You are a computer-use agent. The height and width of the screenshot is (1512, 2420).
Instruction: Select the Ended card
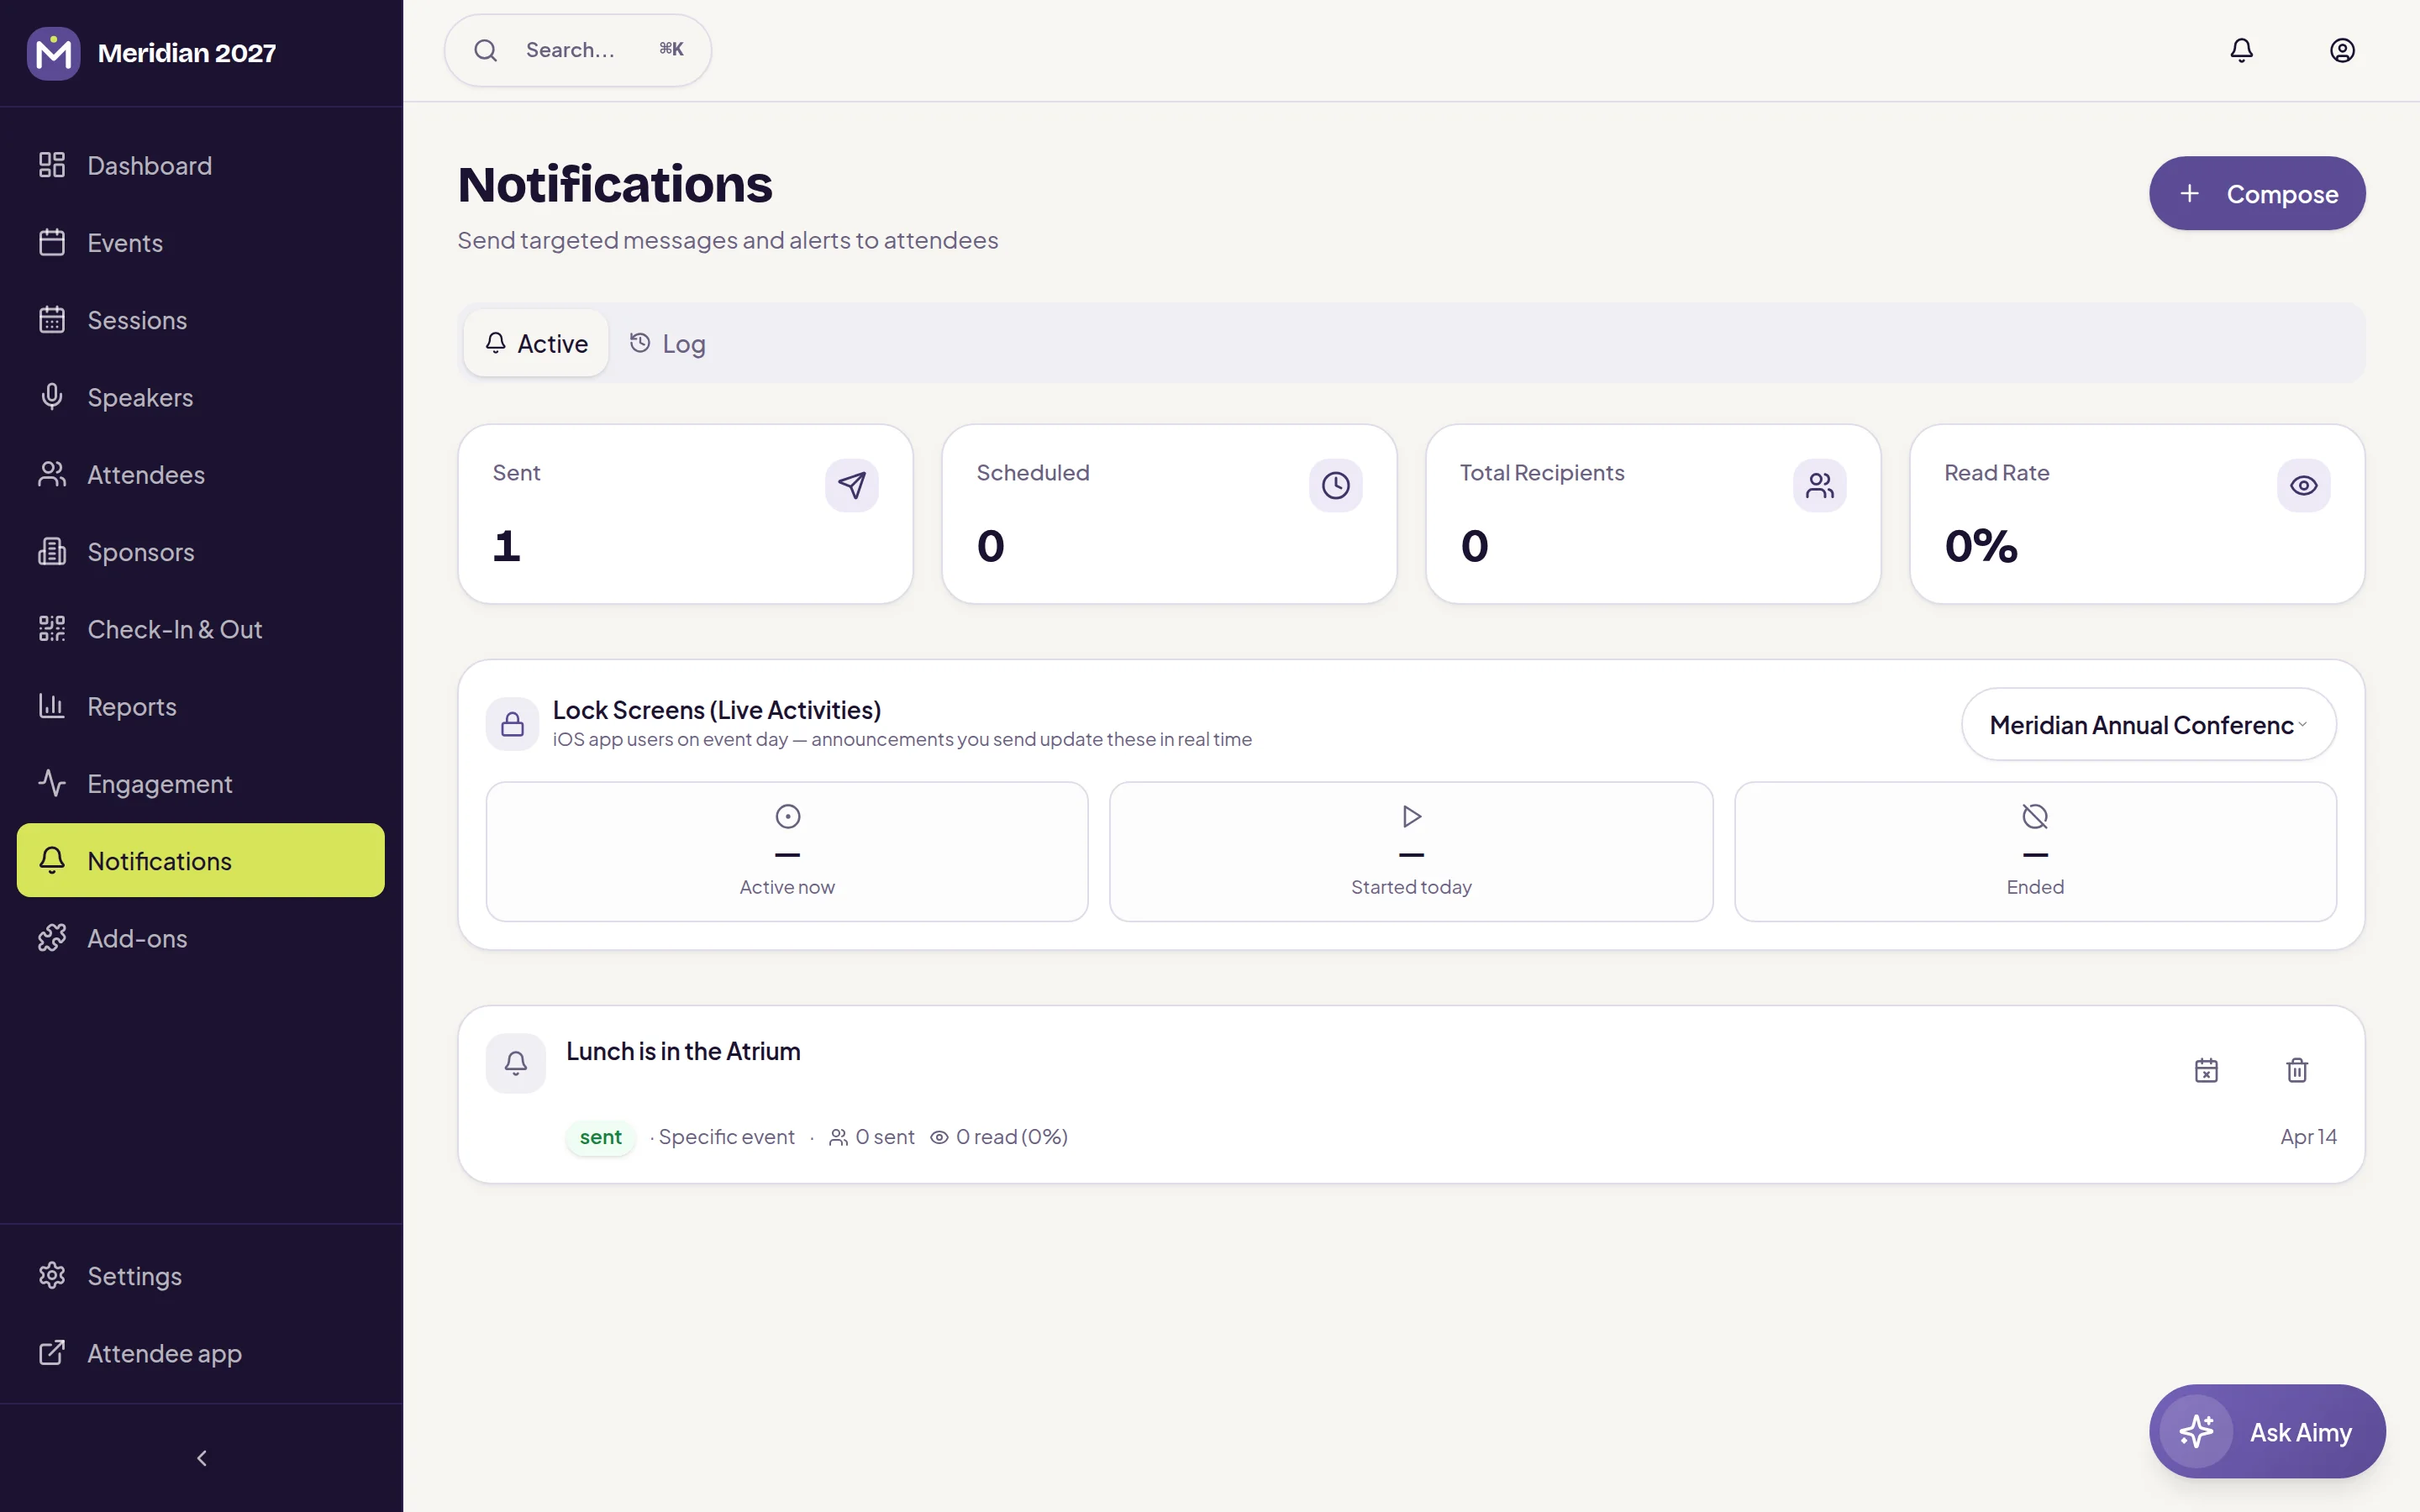2035,851
